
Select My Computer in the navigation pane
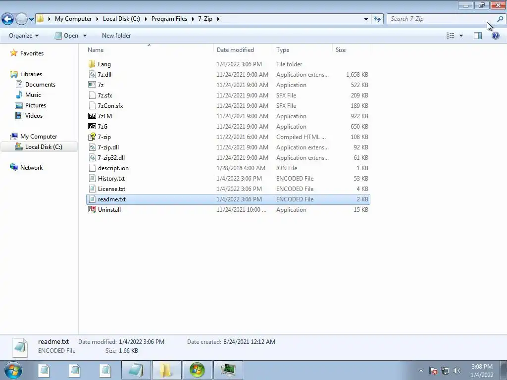39,137
